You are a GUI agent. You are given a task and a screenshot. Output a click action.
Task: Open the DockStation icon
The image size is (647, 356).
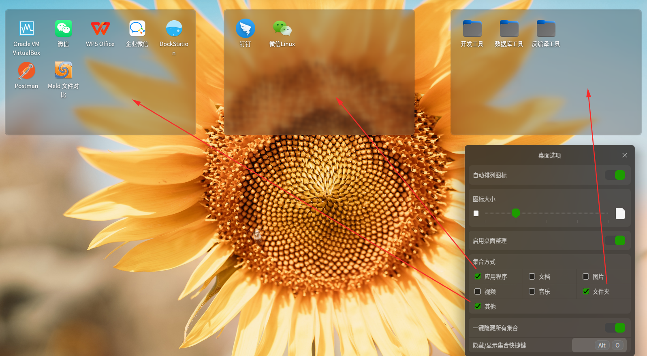(174, 28)
